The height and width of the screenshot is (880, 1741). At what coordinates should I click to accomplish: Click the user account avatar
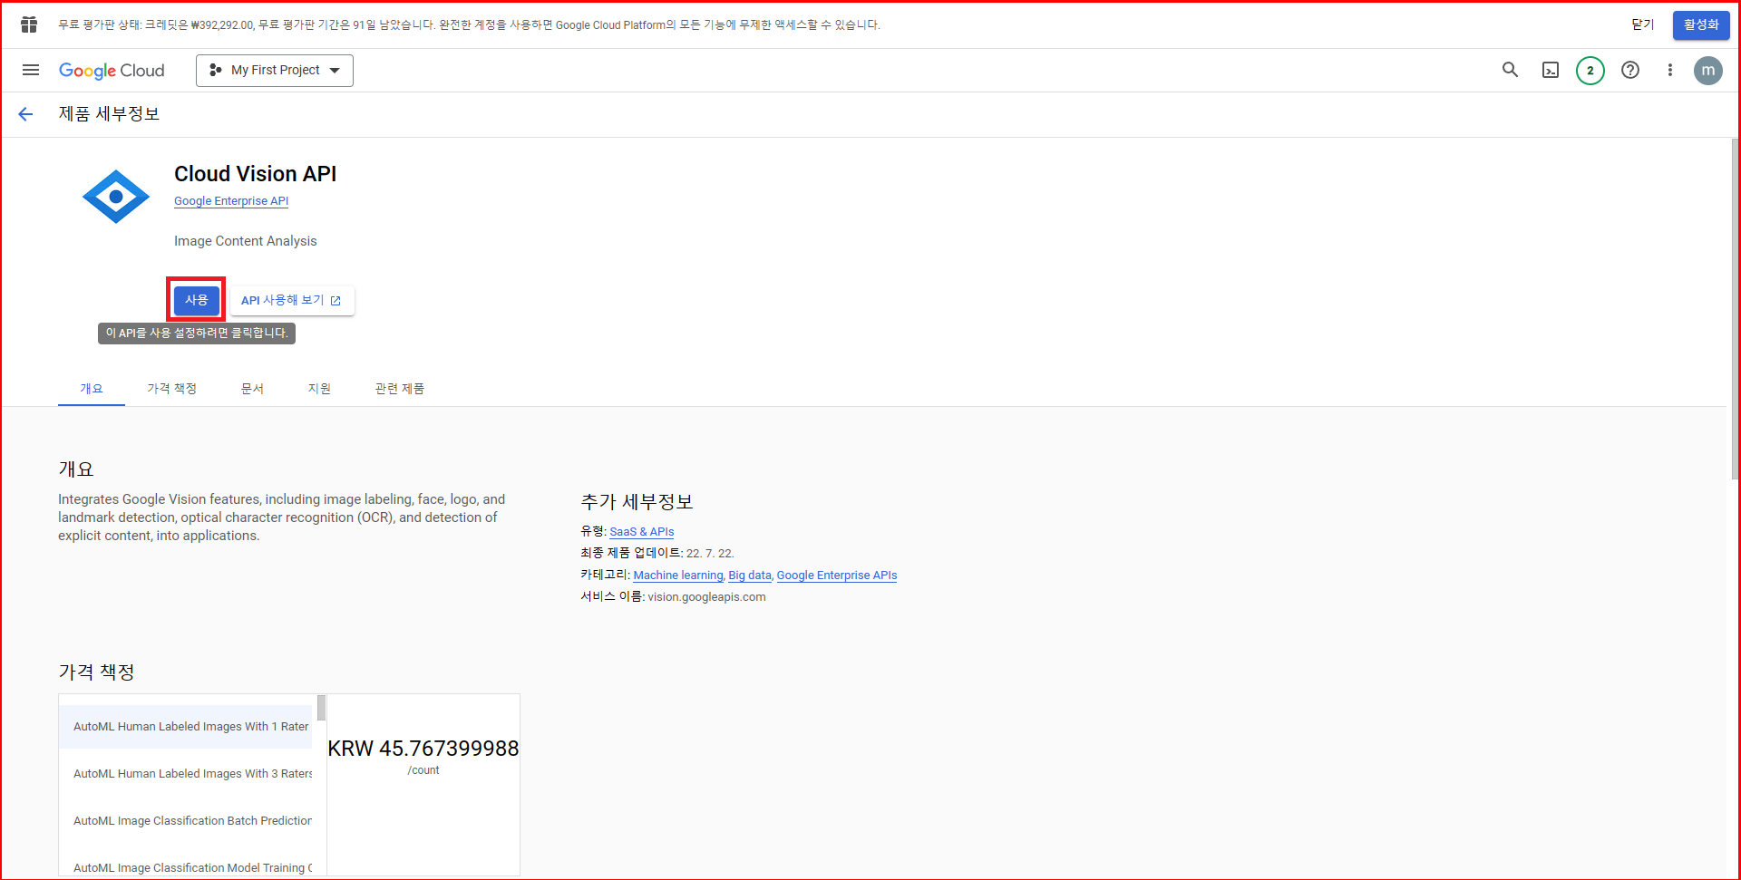(x=1707, y=70)
